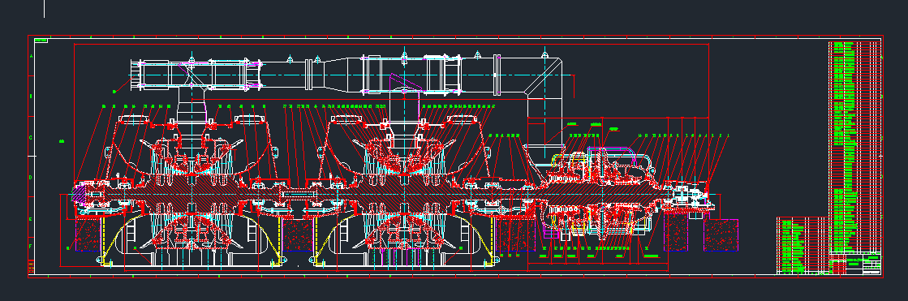The height and width of the screenshot is (301, 908).
Task: Pick the short parts list beside title block
Action: pyautogui.click(x=803, y=246)
